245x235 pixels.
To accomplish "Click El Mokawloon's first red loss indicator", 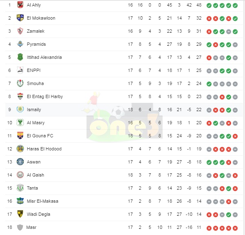I will (209, 19).
